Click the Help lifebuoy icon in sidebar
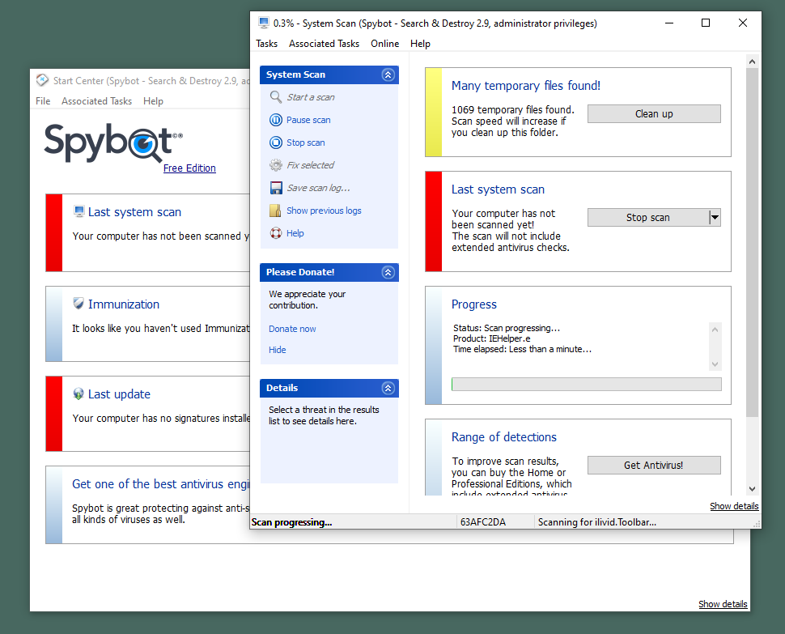Screen dimensions: 785x634 (276, 233)
